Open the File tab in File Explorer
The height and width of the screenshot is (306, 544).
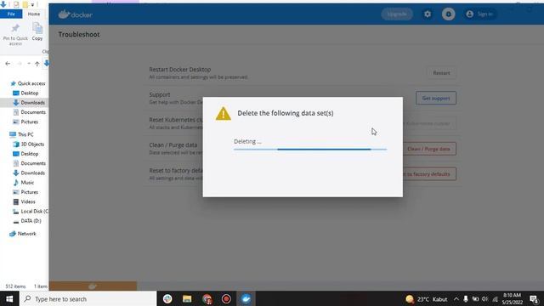pos(11,14)
